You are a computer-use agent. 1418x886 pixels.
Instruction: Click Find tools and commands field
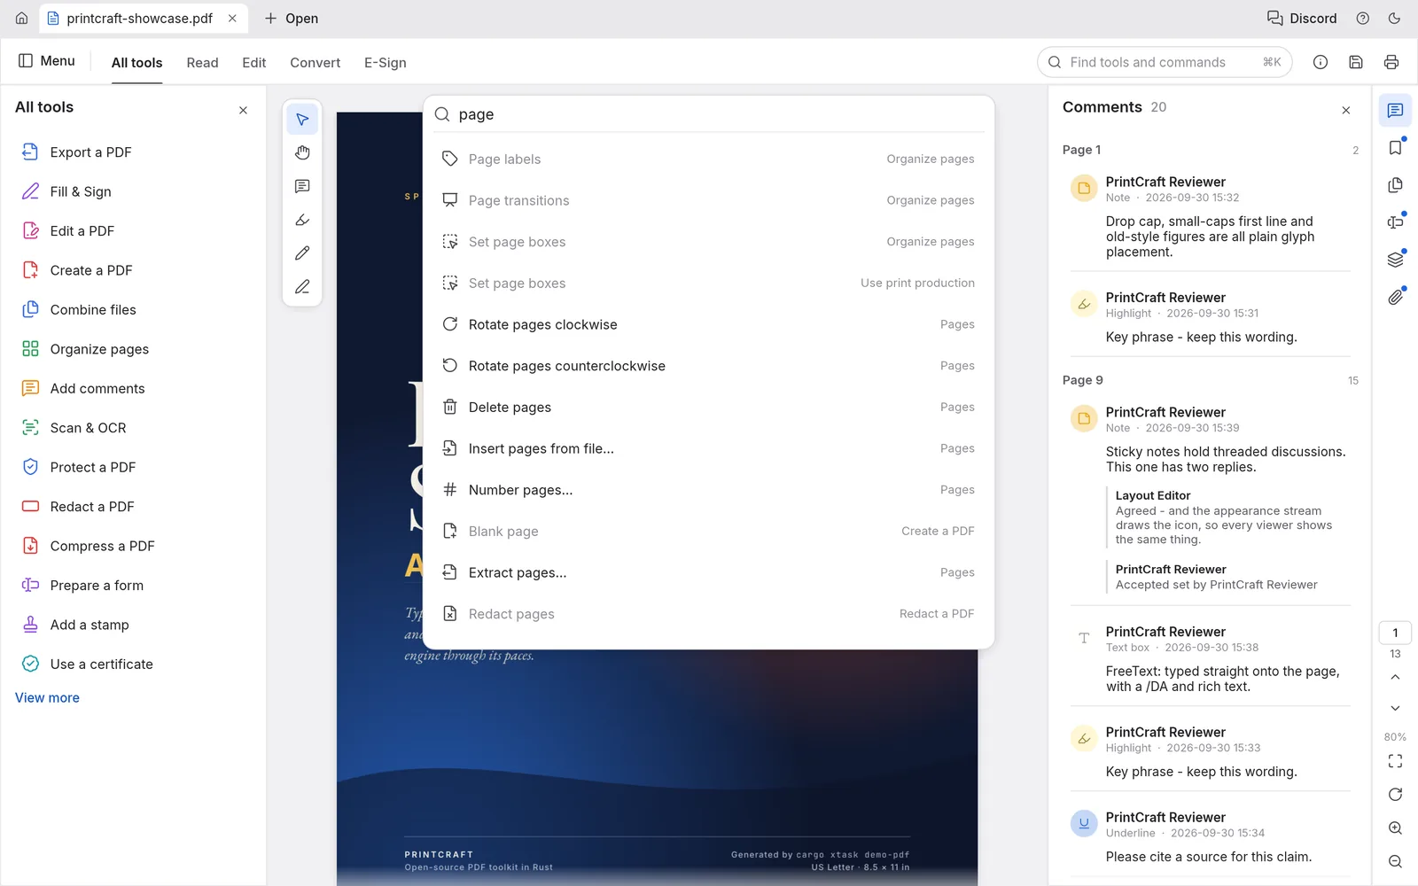pyautogui.click(x=1165, y=62)
